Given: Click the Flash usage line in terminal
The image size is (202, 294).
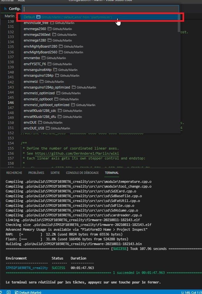Looking at the screenshot, I should [67, 239].
